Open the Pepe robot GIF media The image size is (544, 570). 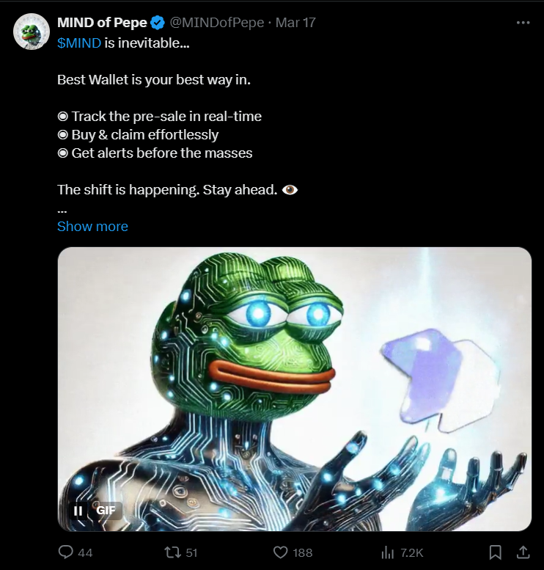pyautogui.click(x=294, y=389)
